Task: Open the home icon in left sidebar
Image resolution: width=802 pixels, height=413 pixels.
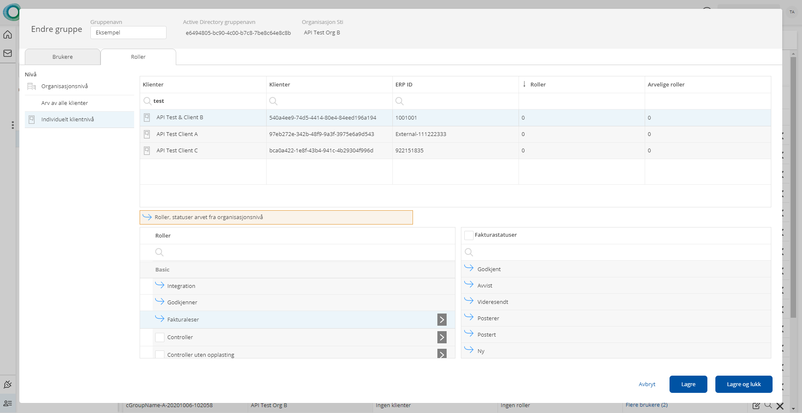Action: click(x=8, y=35)
